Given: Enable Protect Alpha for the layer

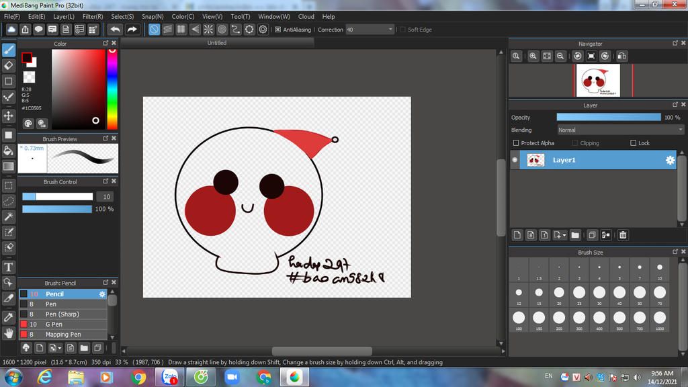Looking at the screenshot, I should (516, 143).
